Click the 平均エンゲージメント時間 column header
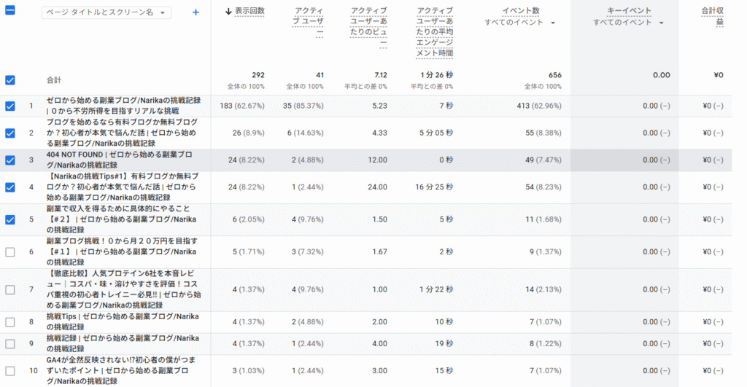This screenshot has height=387, width=747. tap(435, 32)
